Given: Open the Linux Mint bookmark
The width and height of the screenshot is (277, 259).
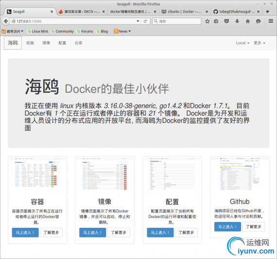Looking at the screenshot, I should [37, 32].
